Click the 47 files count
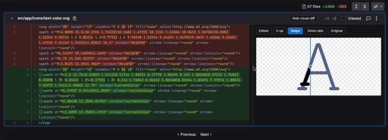Viewport: 388px width, 140px height. coord(311,7)
